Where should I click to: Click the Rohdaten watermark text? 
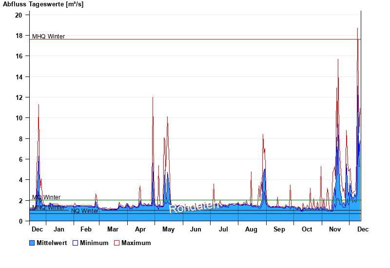(x=194, y=207)
